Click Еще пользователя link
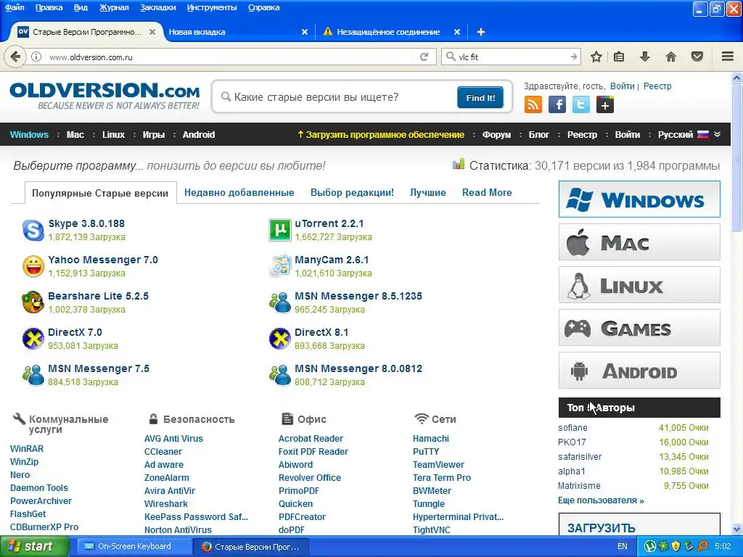 (x=601, y=500)
